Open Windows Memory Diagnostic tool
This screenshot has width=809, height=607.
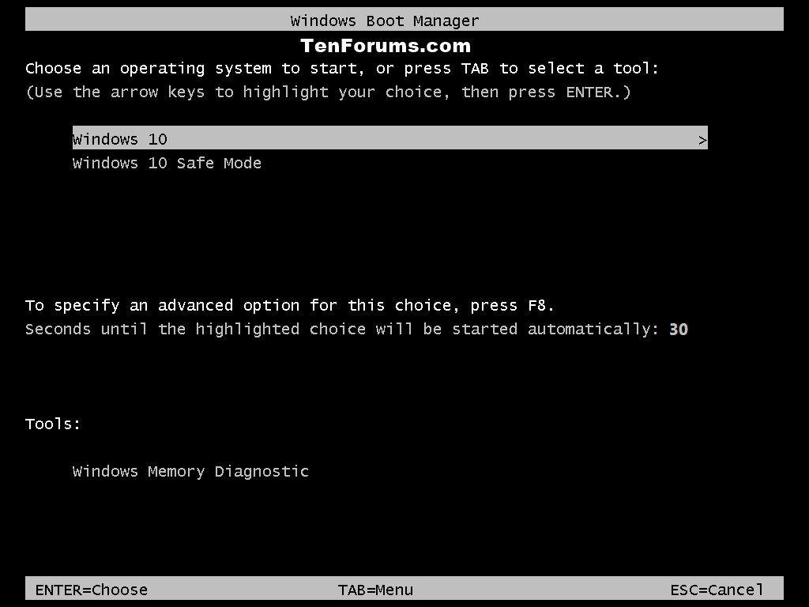(190, 471)
